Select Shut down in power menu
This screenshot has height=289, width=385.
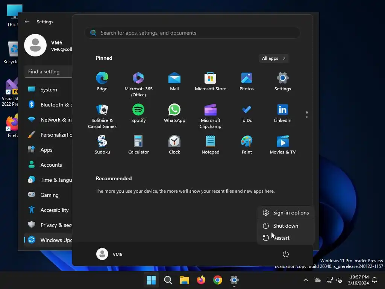click(x=286, y=226)
